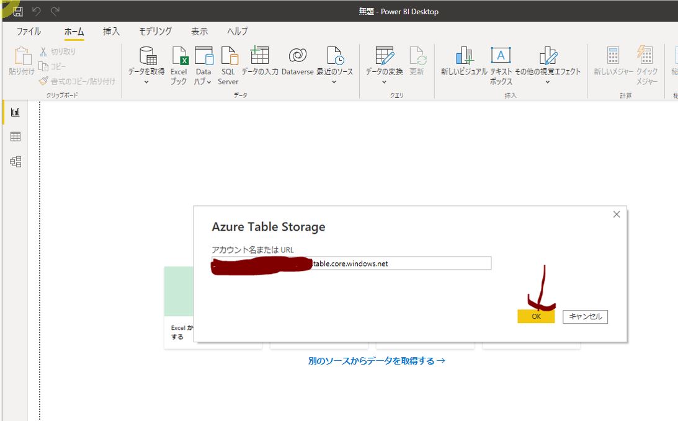
Task: Open table data view in sidebar
Action: click(x=16, y=137)
